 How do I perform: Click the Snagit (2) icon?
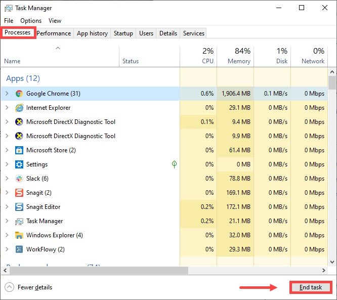tap(19, 193)
